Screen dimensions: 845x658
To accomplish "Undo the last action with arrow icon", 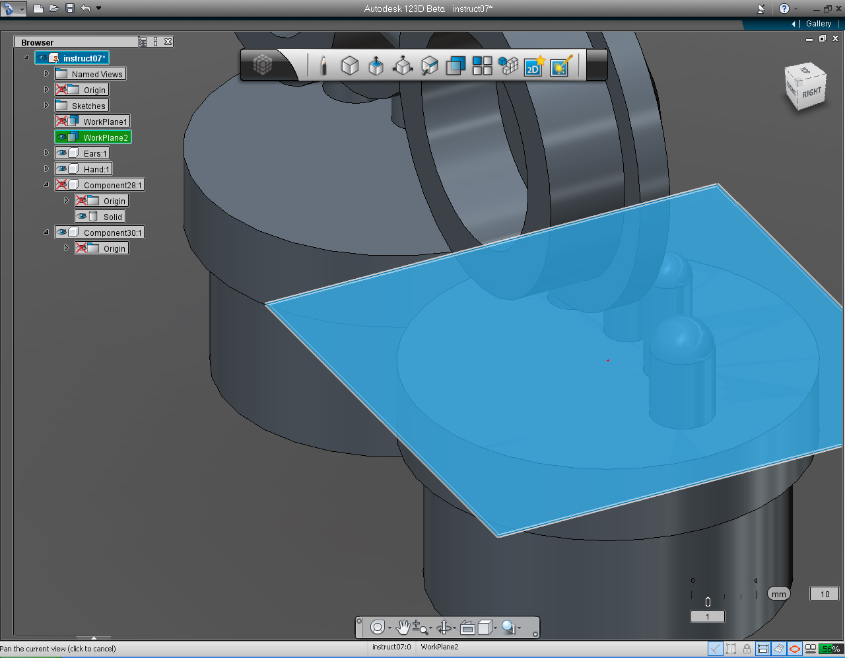I will 86,9.
